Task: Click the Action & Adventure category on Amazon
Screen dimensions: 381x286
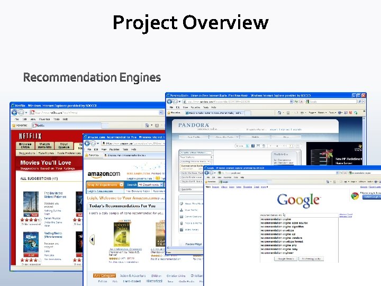Action: point(133,275)
